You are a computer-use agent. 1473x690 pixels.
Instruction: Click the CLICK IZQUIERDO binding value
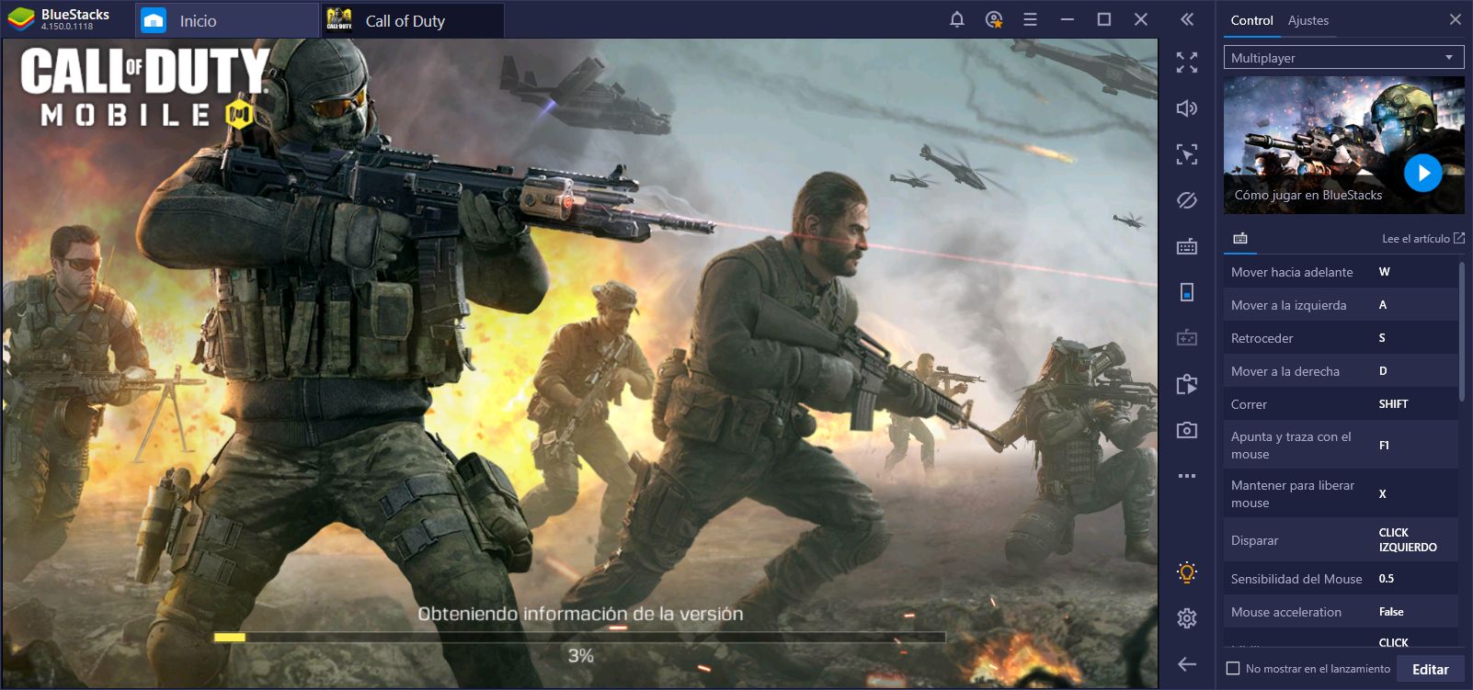tap(1408, 540)
